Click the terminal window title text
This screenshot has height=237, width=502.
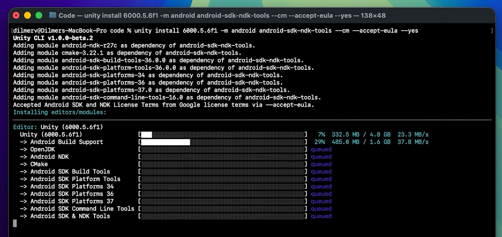(x=222, y=16)
